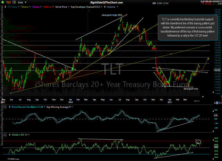Click the yellow dashed projection arrow
The image size is (222, 161).
pos(205,64)
